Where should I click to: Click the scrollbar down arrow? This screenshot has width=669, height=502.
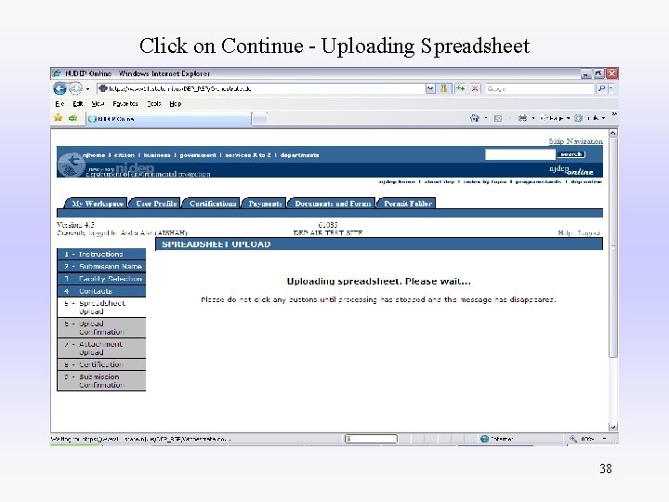tap(613, 427)
